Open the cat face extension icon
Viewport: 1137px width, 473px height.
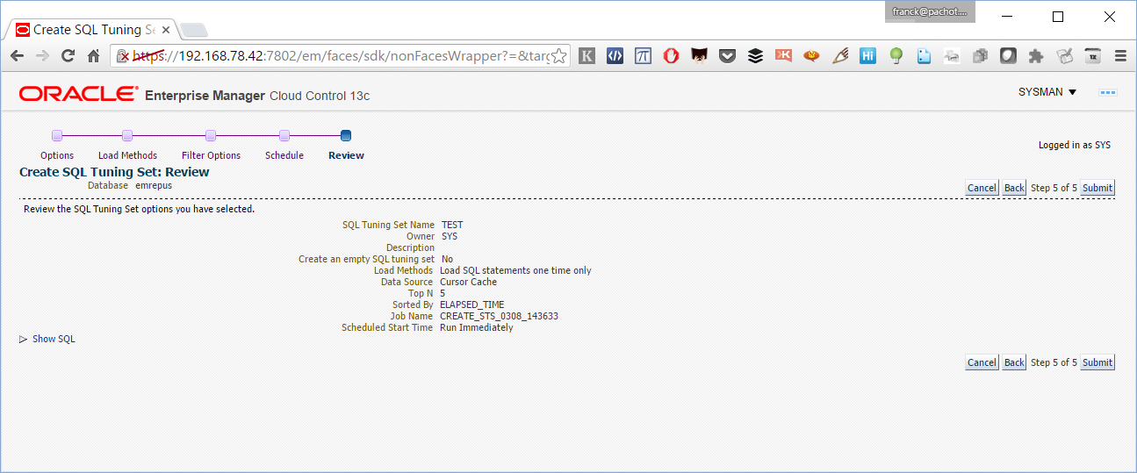click(x=700, y=55)
